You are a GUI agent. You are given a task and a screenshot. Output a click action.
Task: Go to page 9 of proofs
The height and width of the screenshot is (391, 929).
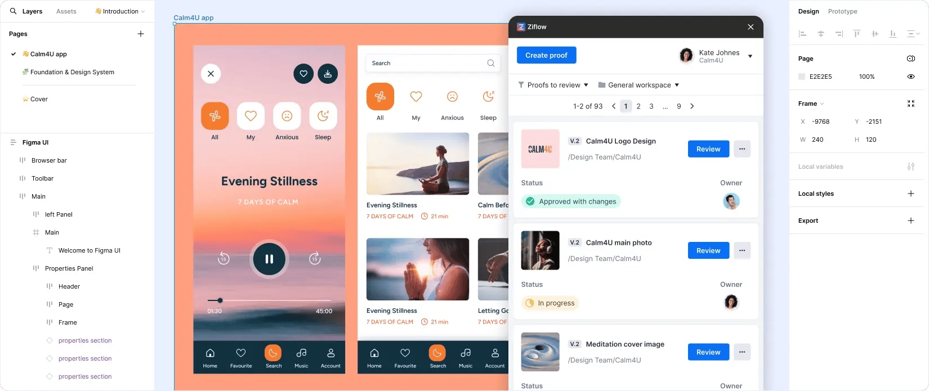[x=679, y=106]
